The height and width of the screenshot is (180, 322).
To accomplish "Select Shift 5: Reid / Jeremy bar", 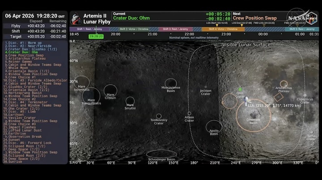I will 302,29.
